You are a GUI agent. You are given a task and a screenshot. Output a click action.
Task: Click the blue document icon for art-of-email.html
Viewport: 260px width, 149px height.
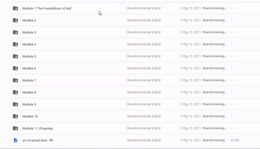point(15,140)
